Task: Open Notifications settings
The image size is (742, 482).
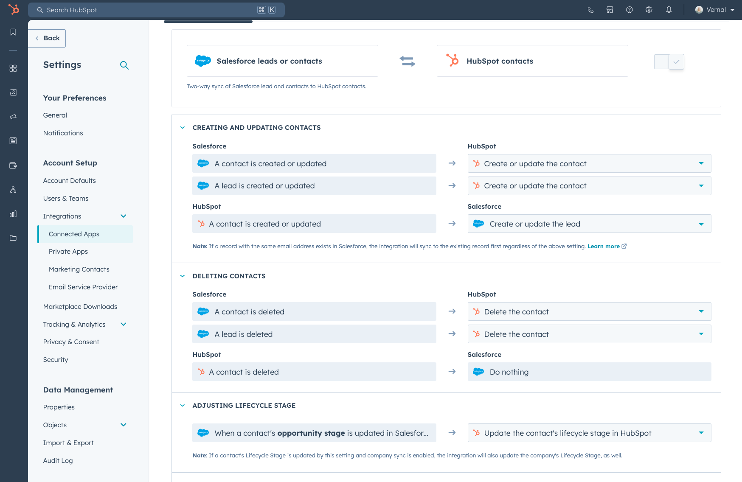Action: pos(63,133)
